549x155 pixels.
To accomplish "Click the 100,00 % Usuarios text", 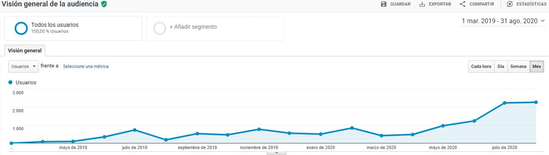I will point(50,31).
